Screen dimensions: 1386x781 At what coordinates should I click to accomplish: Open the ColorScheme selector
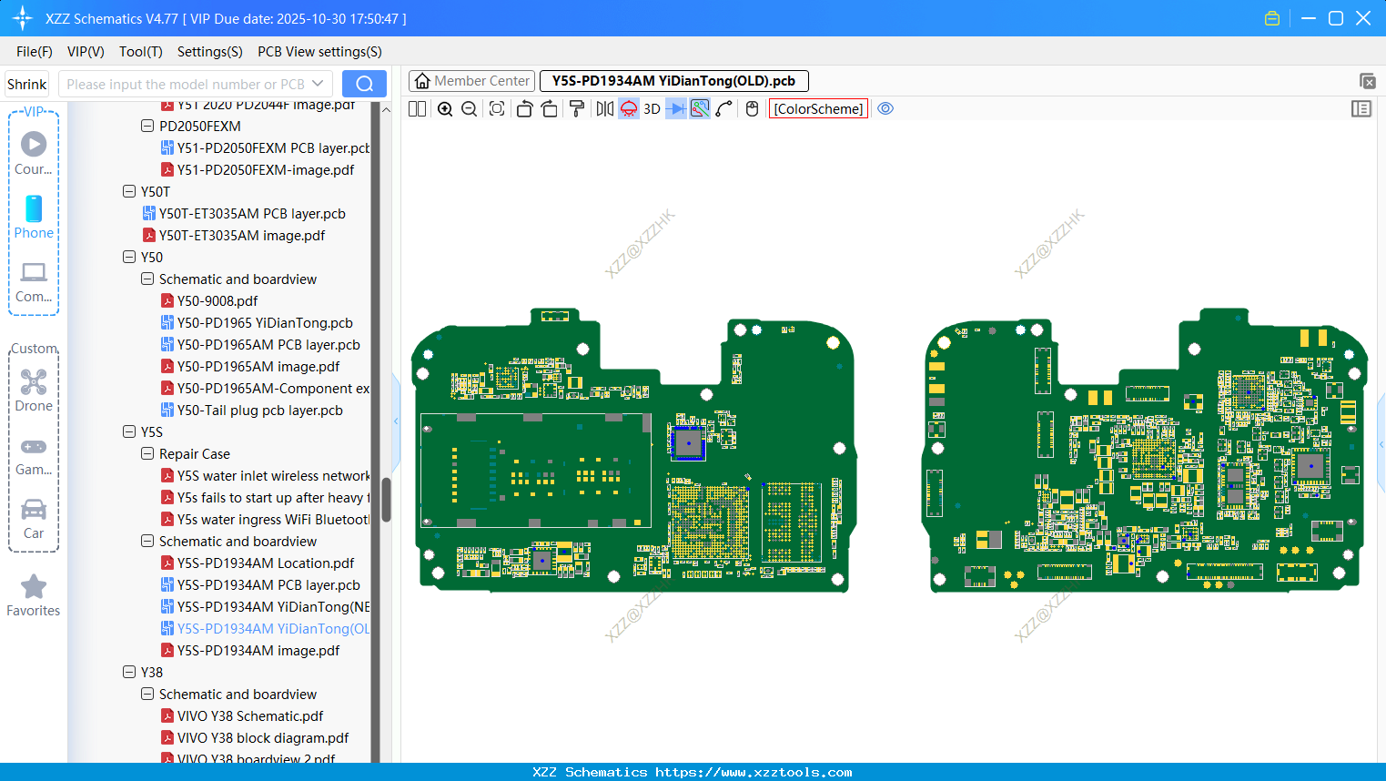pos(818,109)
